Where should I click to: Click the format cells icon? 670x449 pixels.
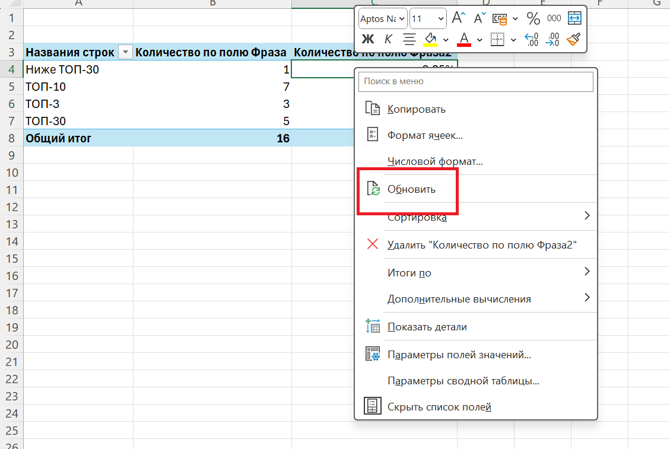pyautogui.click(x=373, y=135)
